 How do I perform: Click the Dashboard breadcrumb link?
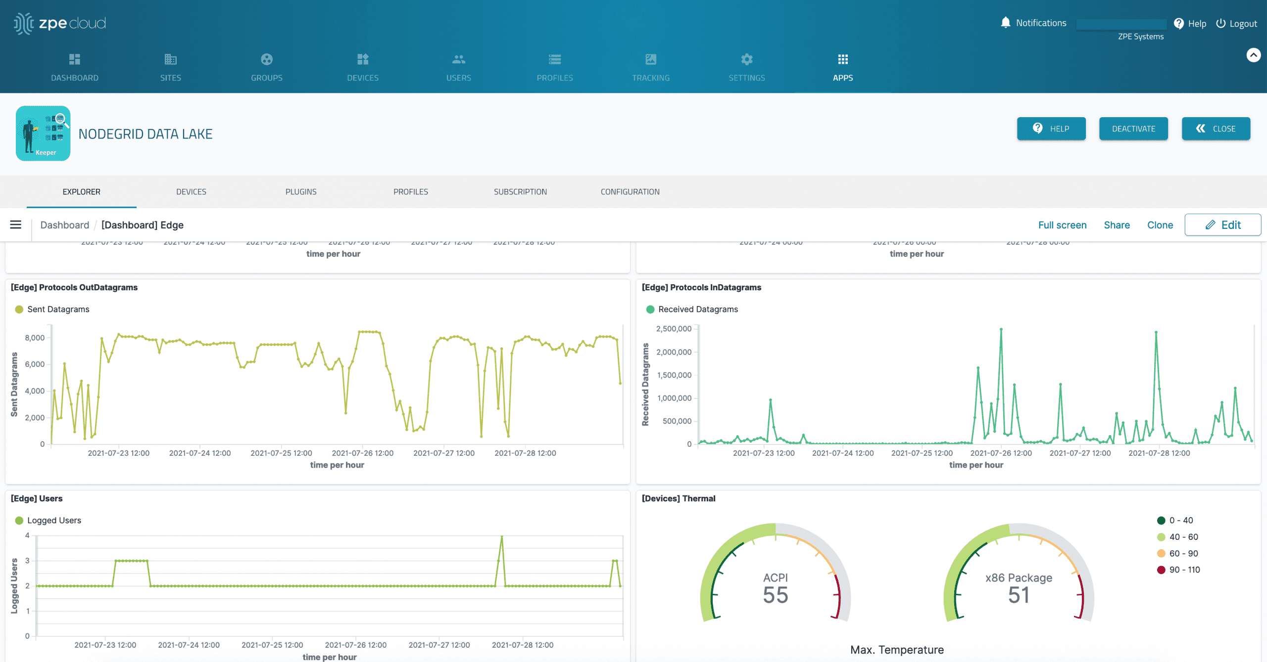(65, 225)
